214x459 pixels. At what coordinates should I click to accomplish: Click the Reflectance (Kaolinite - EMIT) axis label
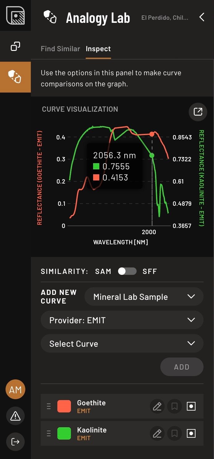pos(202,178)
